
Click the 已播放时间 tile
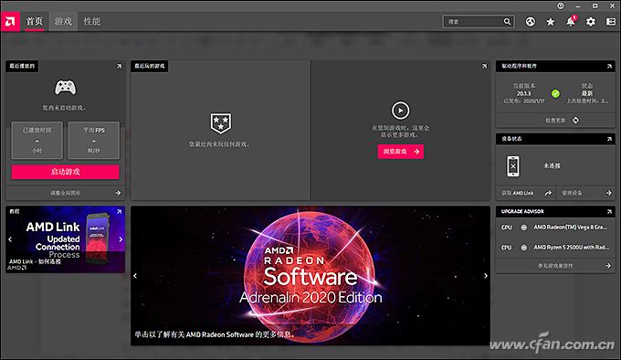[x=37, y=140]
